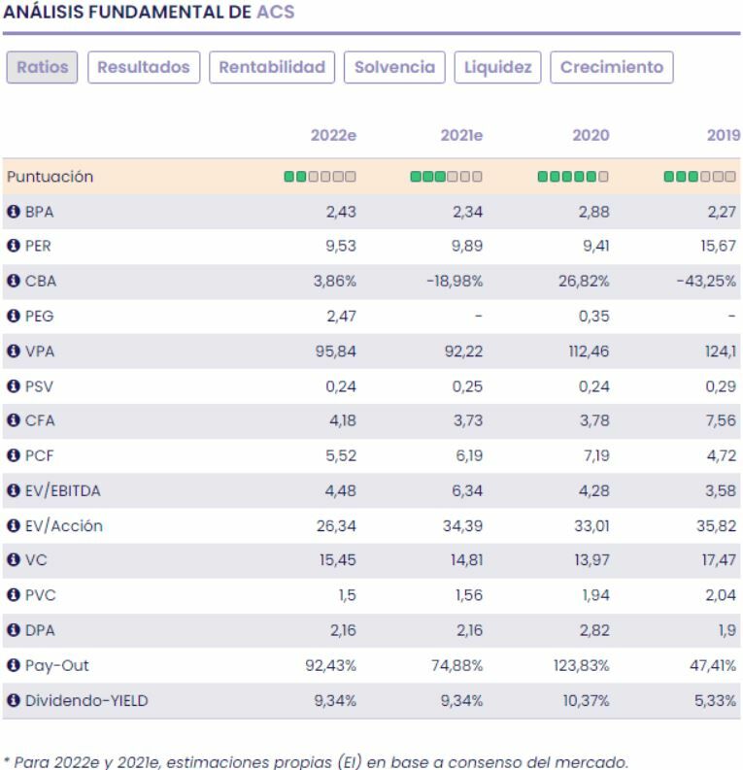Image resolution: width=743 pixels, height=770 pixels.
Task: Show the Crecimiento tab
Action: point(611,68)
